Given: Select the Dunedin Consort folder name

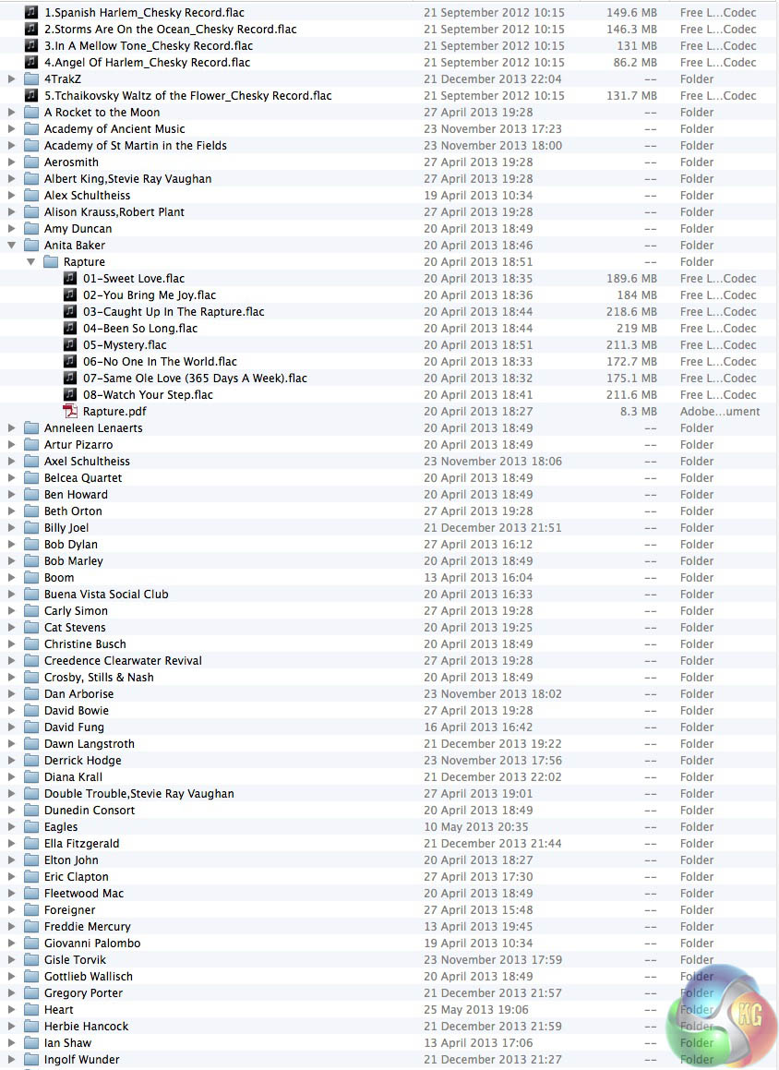Looking at the screenshot, I should click(90, 810).
